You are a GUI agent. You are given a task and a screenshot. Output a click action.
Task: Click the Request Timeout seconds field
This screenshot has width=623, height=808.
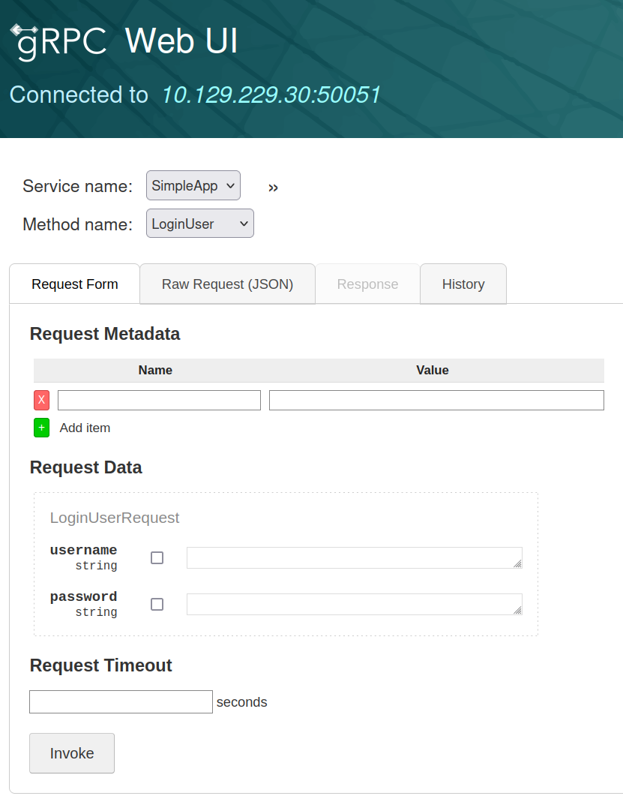pyautogui.click(x=121, y=702)
